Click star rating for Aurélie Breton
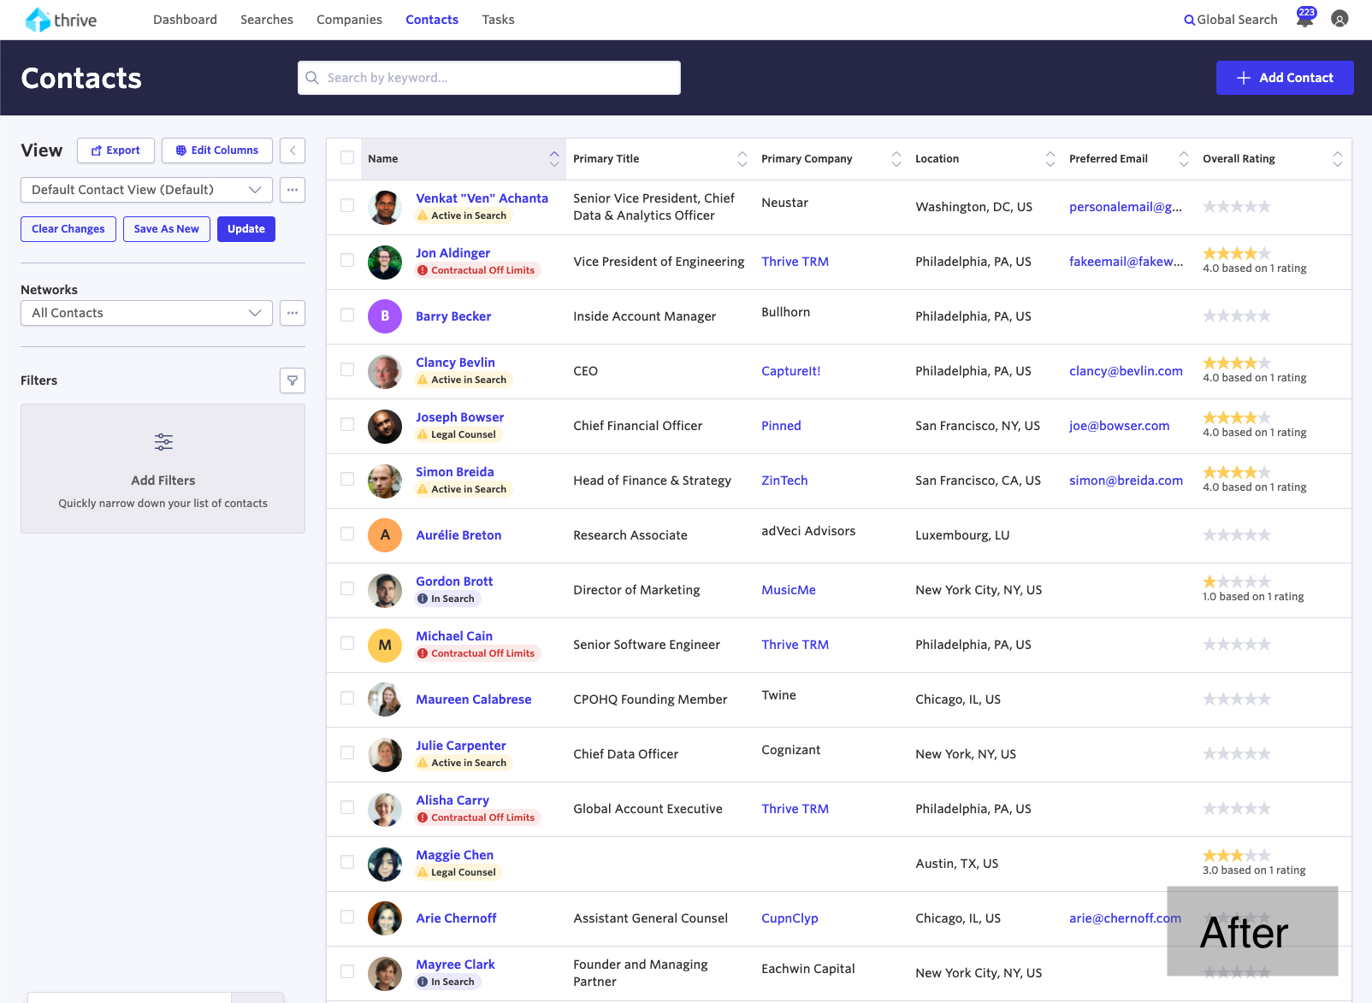This screenshot has height=1003, width=1372. coord(1237,535)
